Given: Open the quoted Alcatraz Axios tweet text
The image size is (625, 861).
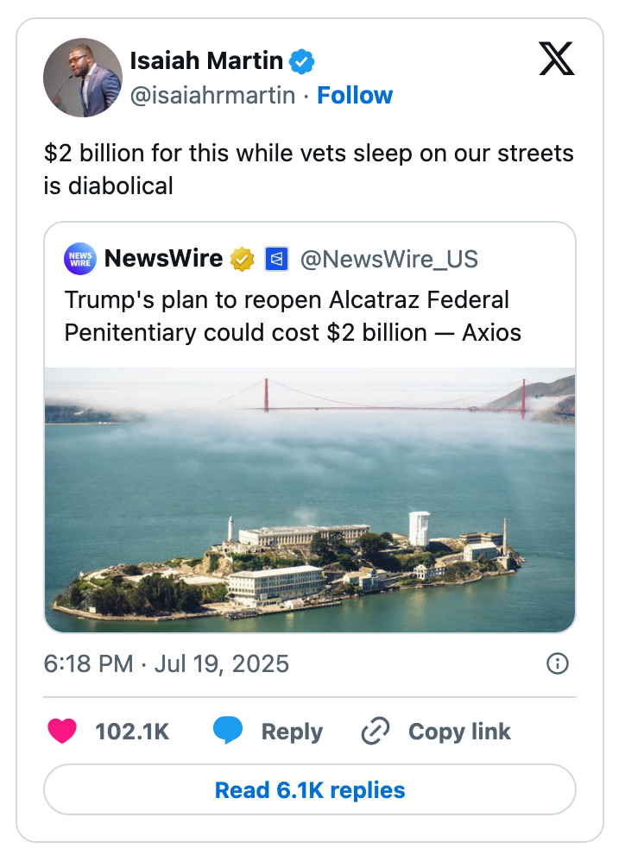Looking at the screenshot, I should click(294, 316).
